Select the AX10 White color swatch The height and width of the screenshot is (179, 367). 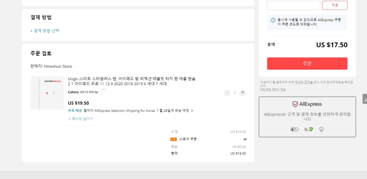point(103,92)
